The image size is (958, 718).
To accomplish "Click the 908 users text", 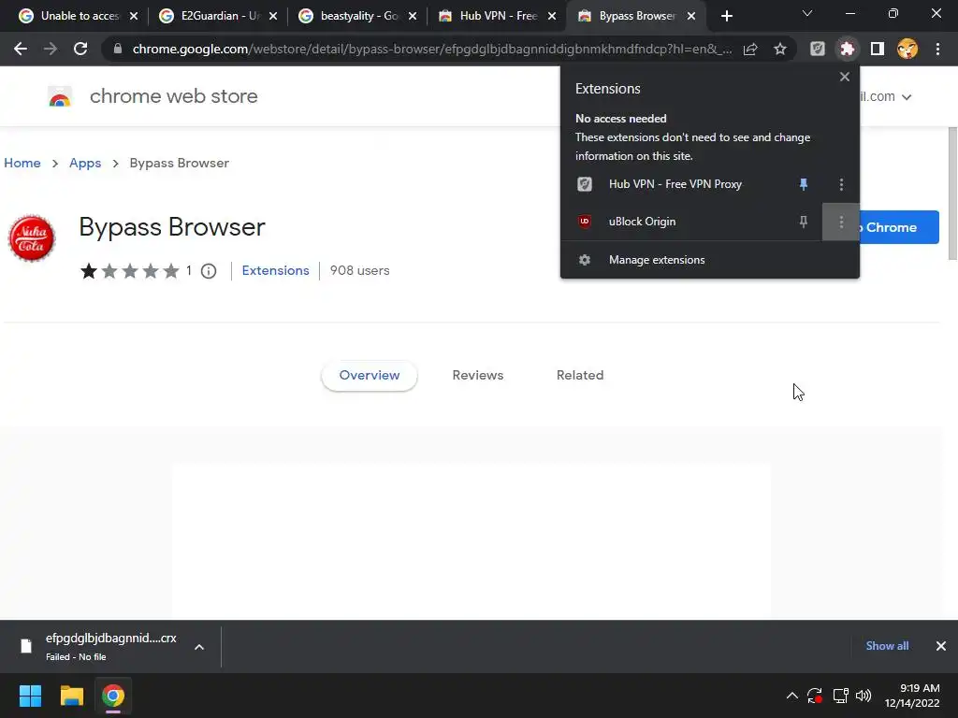I will coord(360,270).
